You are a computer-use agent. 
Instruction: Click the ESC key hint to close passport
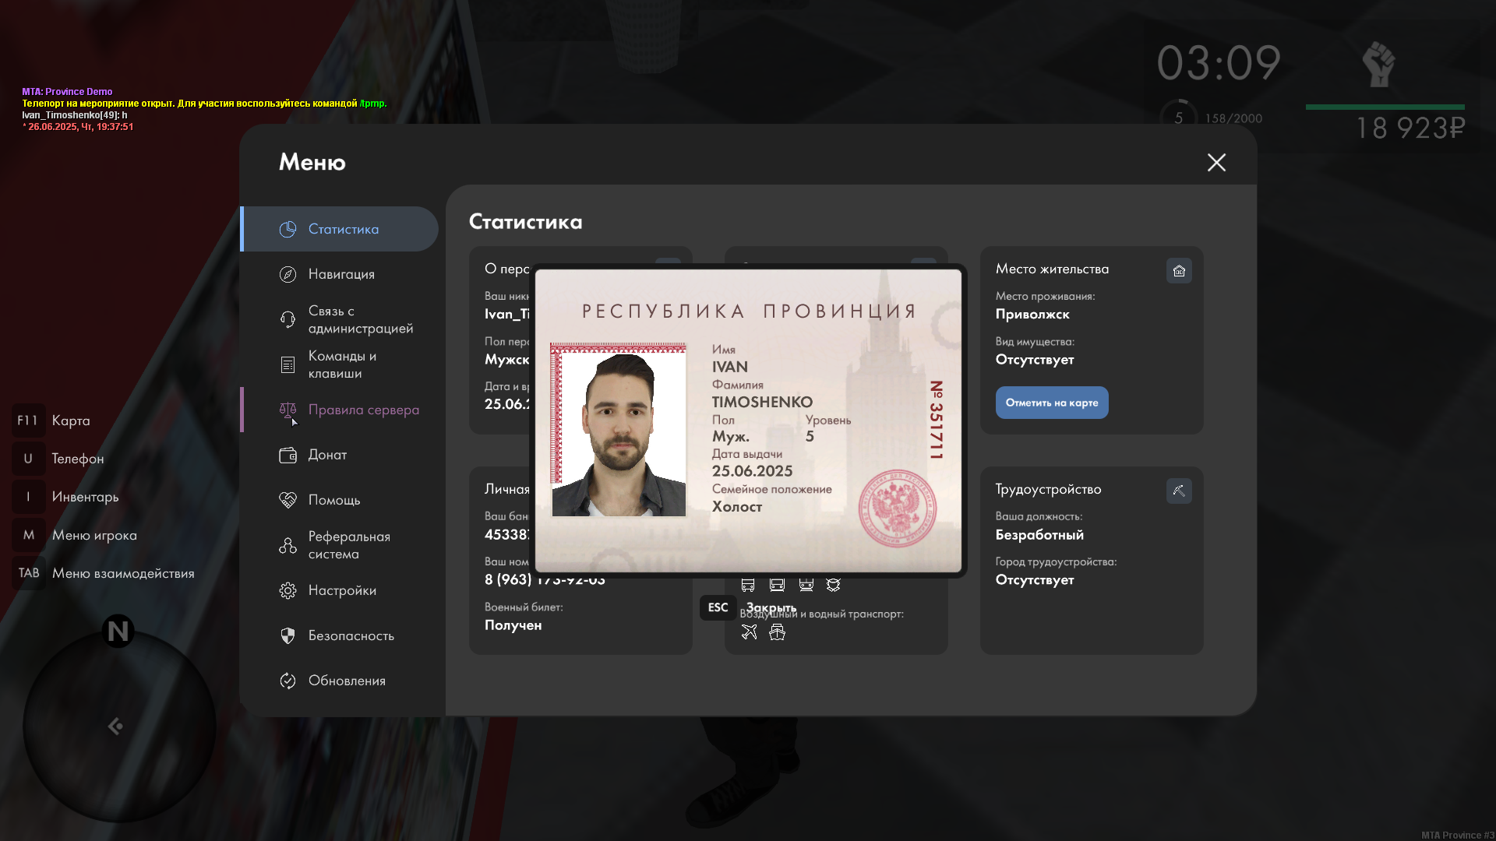pos(718,607)
